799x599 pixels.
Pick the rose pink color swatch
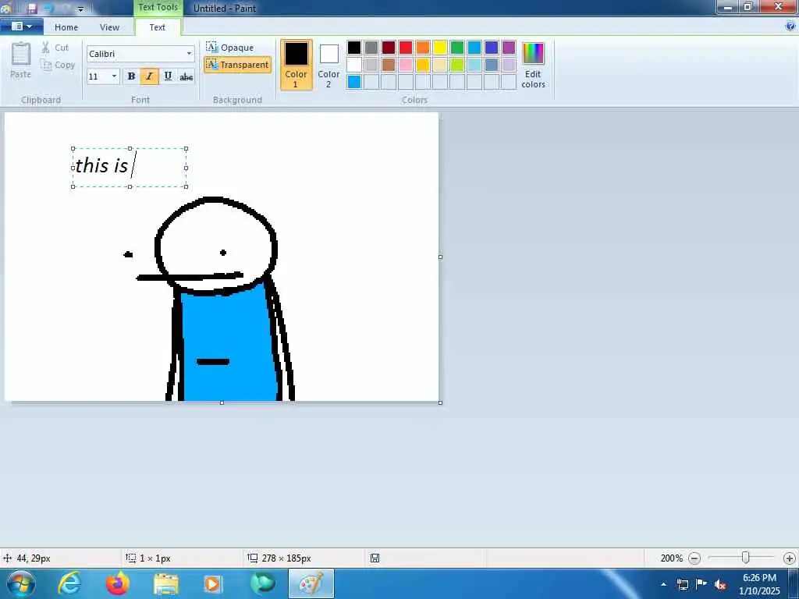(x=406, y=65)
